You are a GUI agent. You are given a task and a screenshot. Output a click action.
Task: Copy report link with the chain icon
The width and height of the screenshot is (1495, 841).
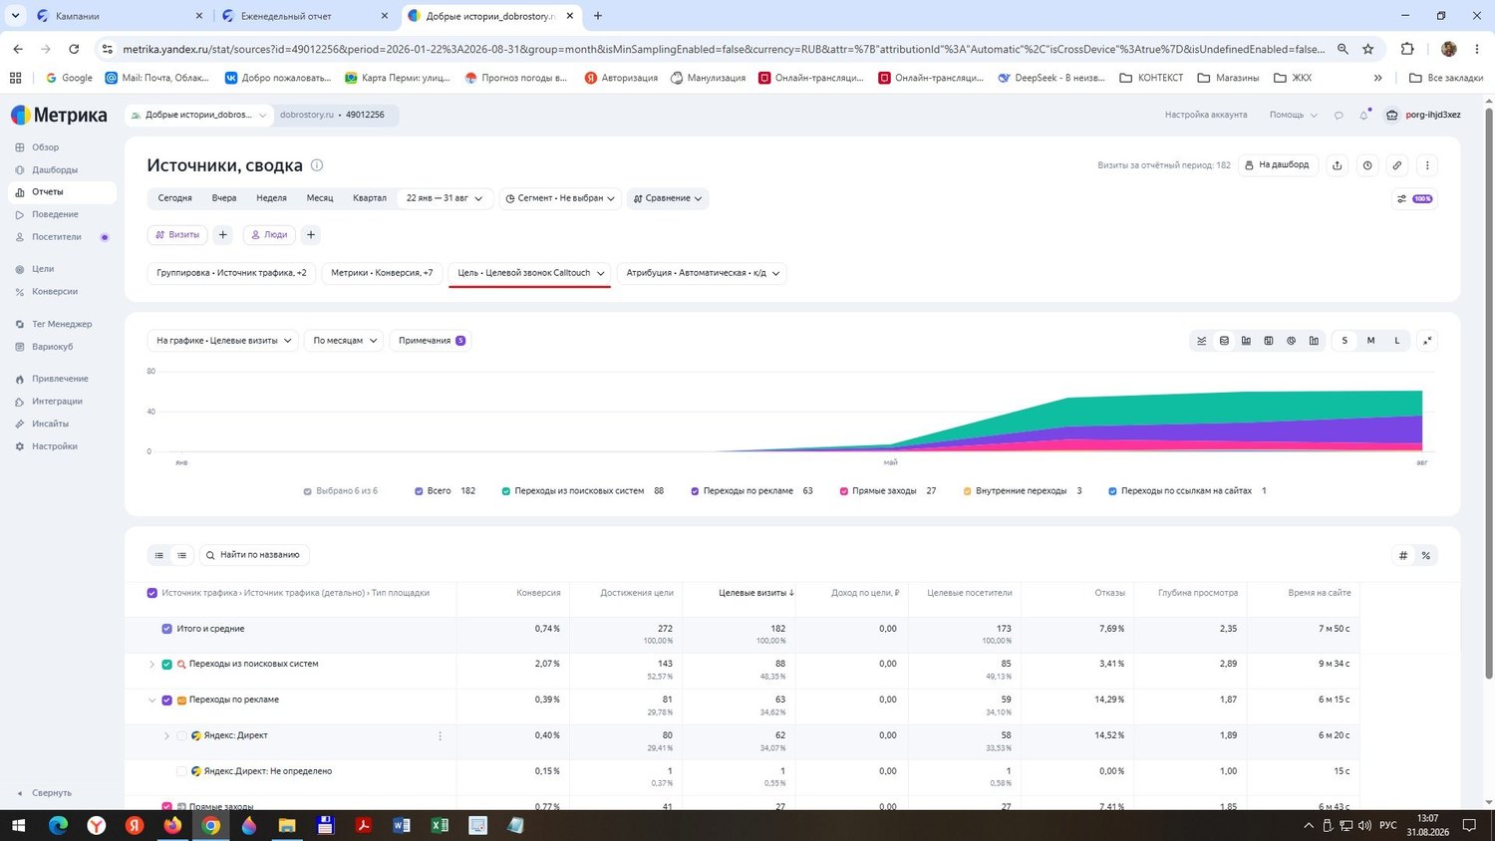[1397, 165]
